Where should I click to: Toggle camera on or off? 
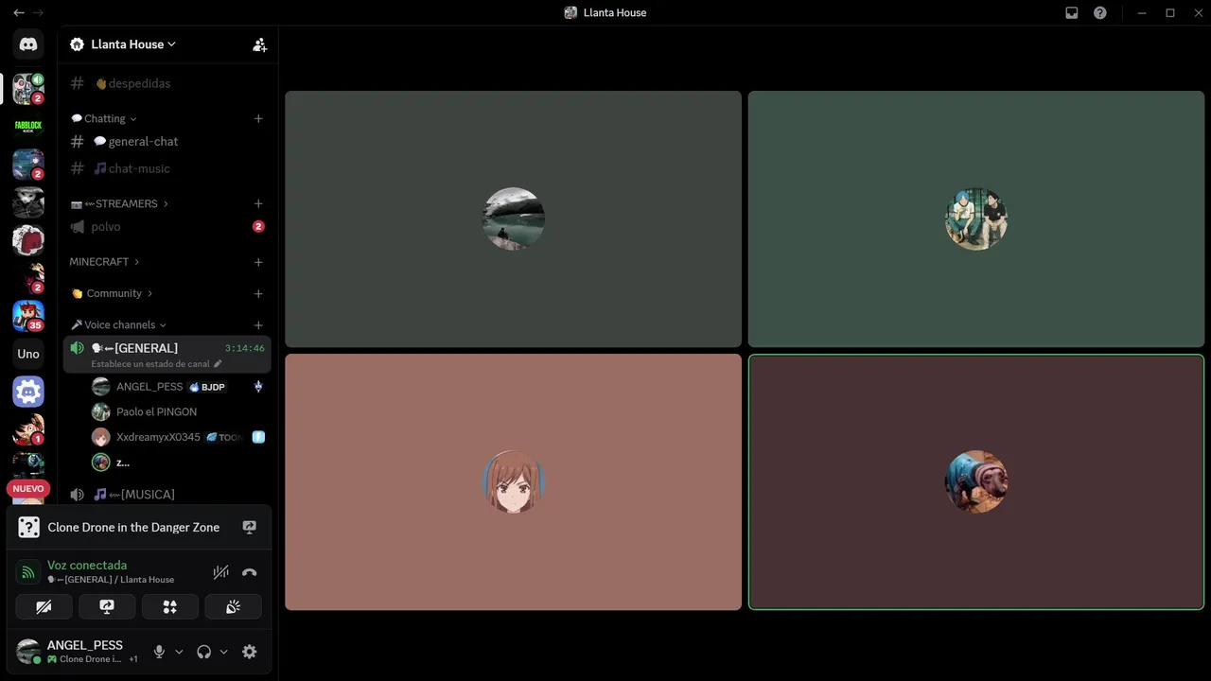click(x=44, y=606)
